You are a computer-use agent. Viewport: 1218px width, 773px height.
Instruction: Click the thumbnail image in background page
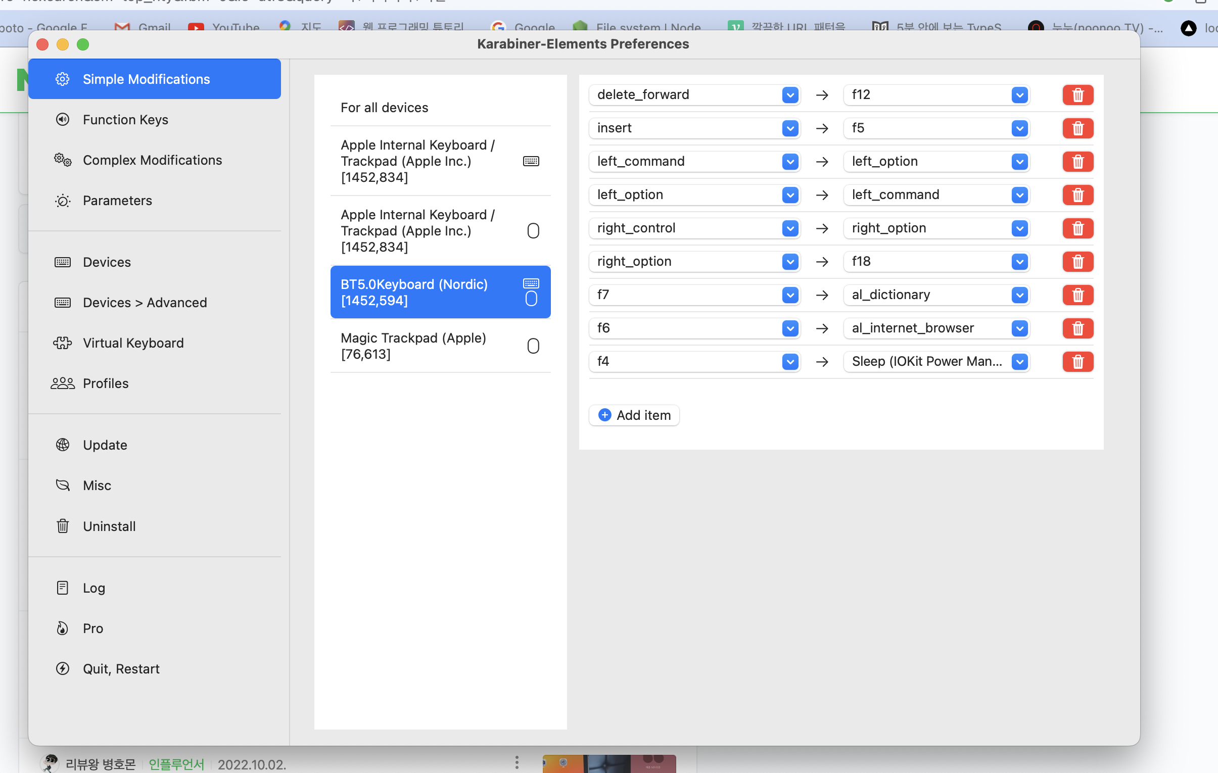tap(609, 763)
